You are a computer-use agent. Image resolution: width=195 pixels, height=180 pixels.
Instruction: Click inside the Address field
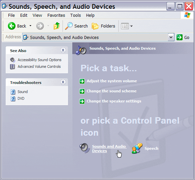coord(95,37)
